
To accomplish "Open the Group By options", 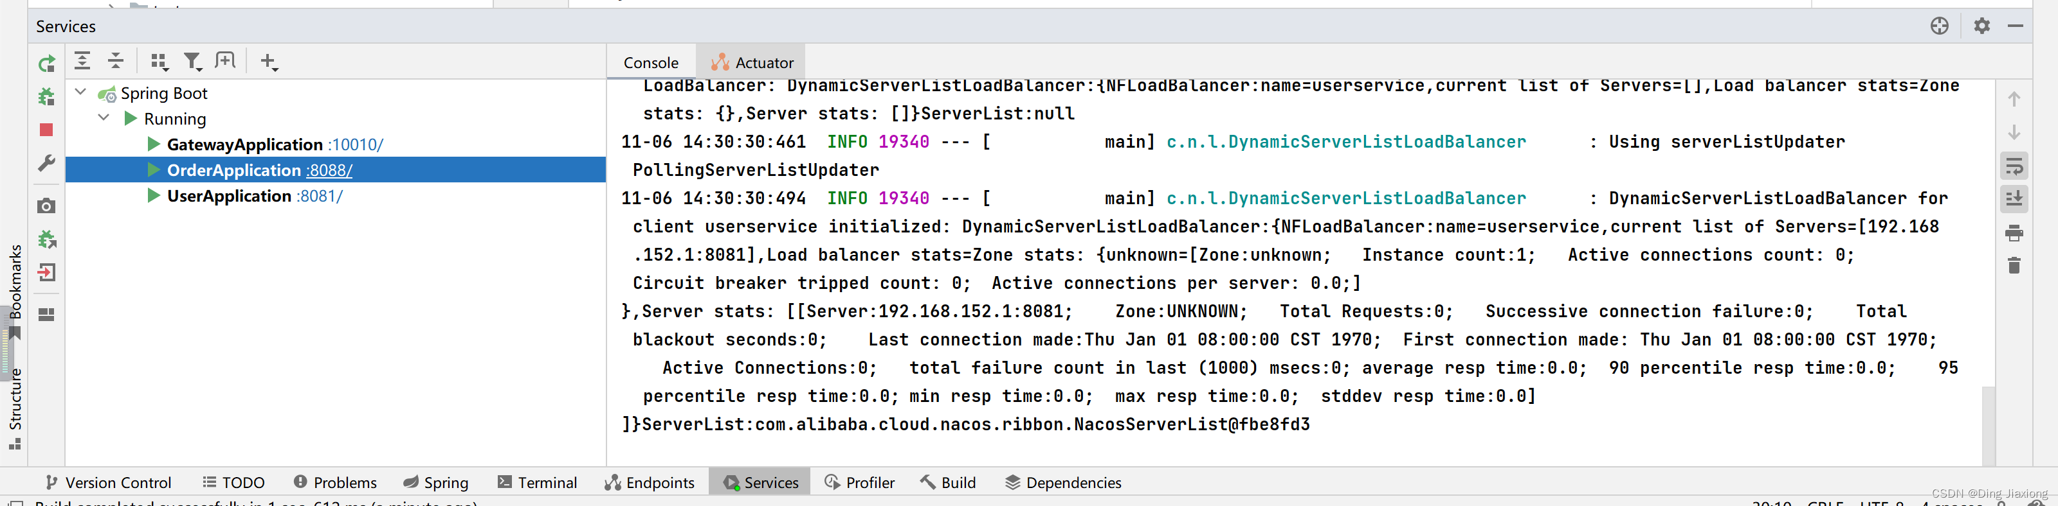I will pos(159,62).
